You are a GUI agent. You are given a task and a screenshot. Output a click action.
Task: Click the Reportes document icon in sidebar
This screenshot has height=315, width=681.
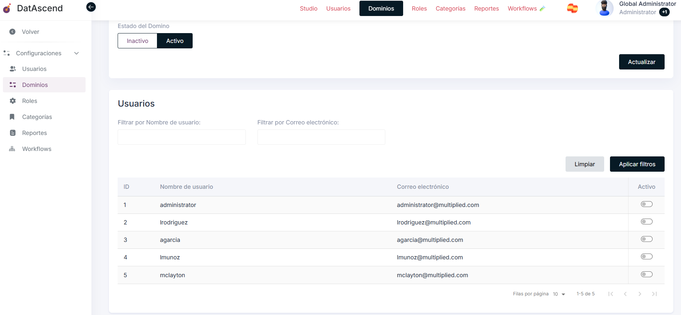pyautogui.click(x=13, y=133)
